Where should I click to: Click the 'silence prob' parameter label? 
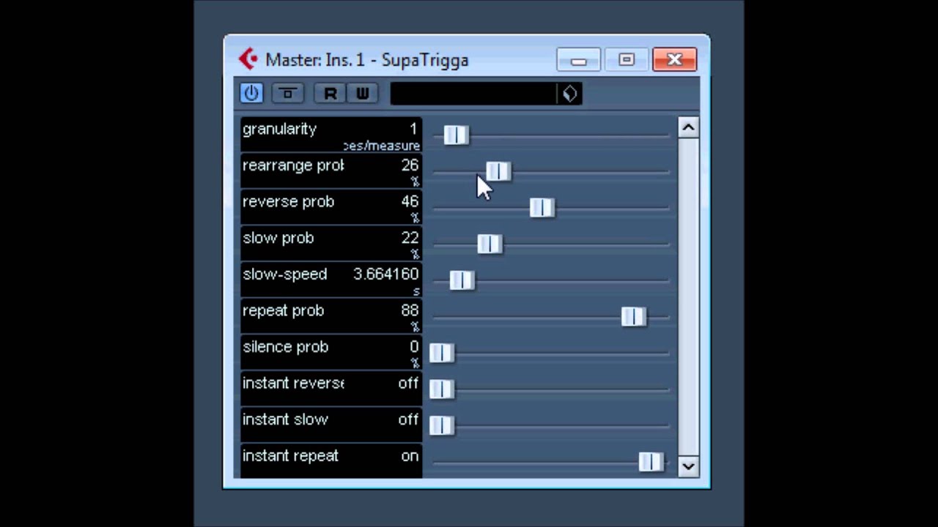pyautogui.click(x=285, y=347)
